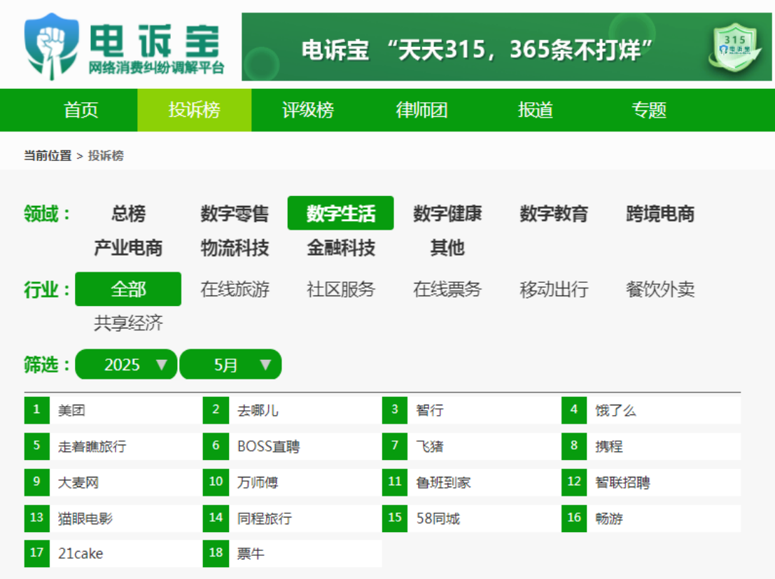
Task: Click the 投诉榜 breadcrumb link
Action: [x=106, y=155]
